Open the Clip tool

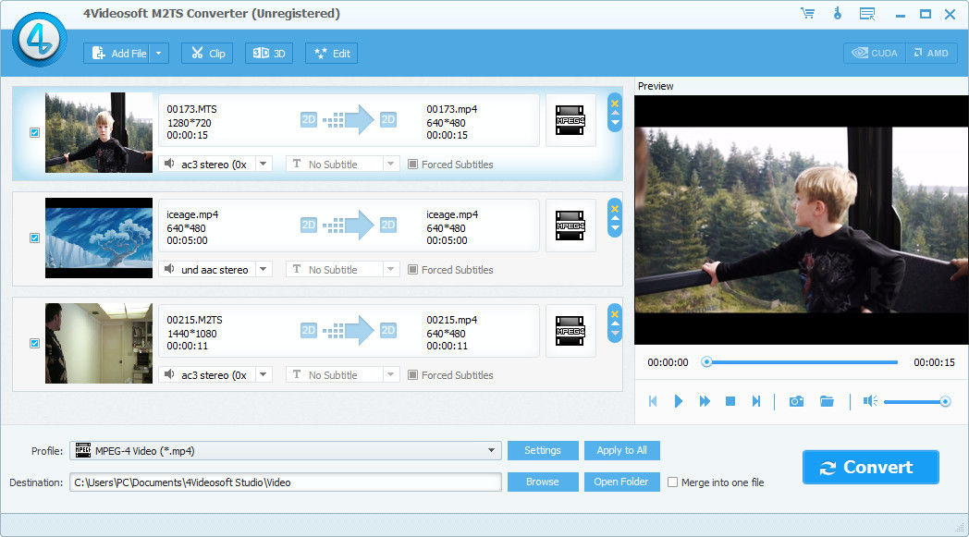[x=207, y=53]
